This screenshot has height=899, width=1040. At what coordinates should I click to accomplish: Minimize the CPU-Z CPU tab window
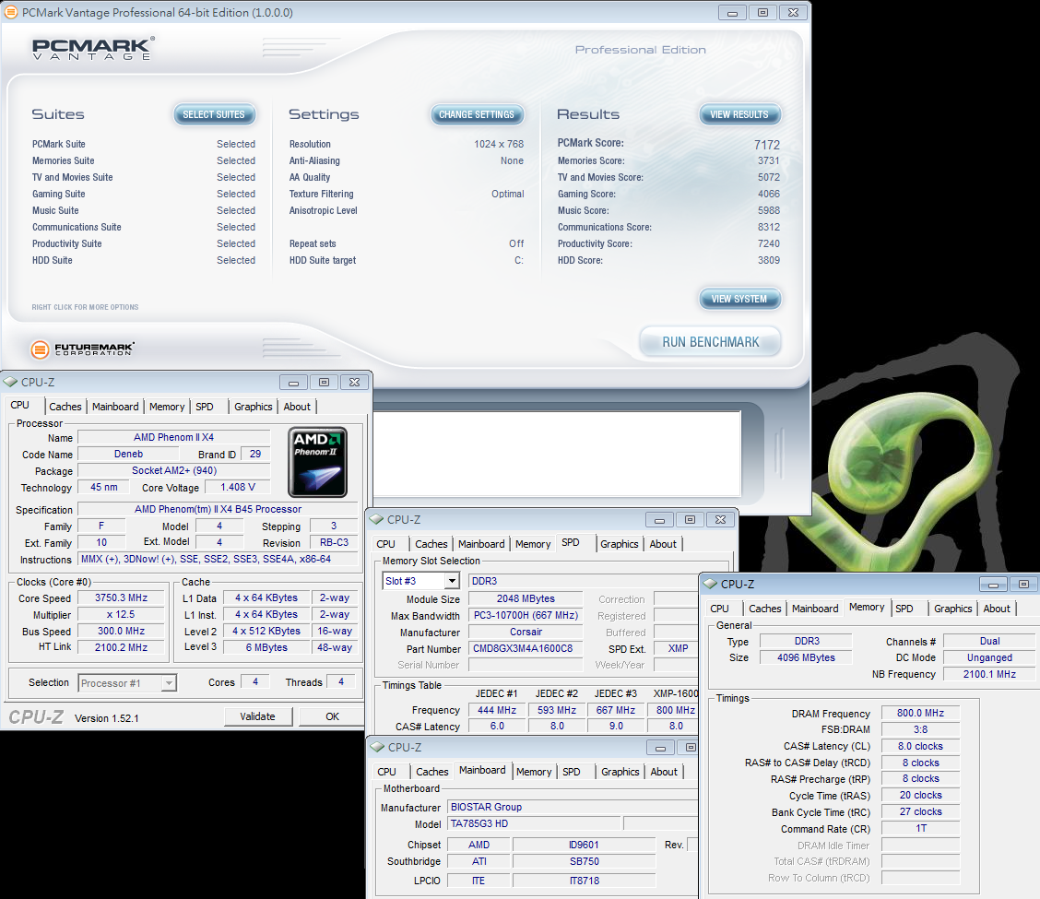tap(293, 382)
